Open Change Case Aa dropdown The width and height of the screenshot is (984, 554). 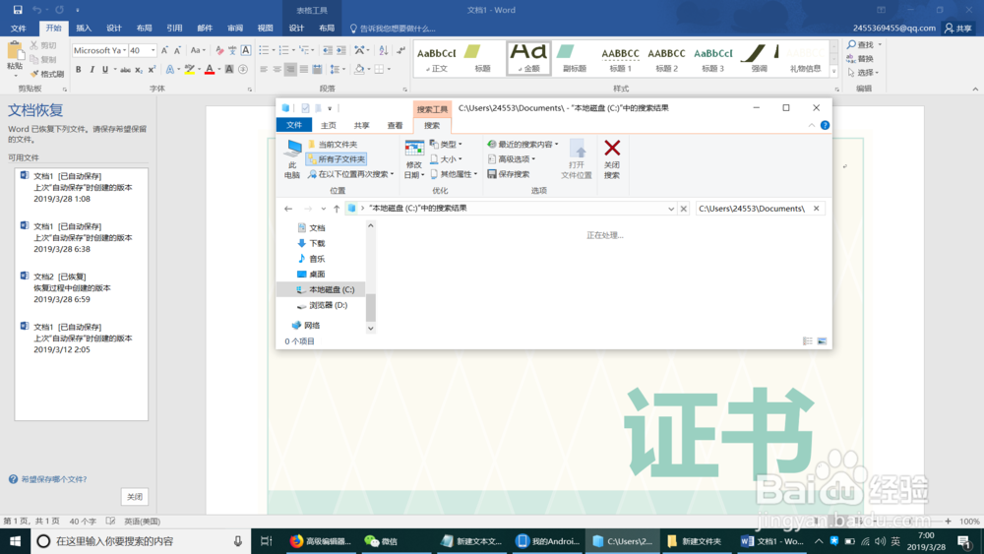point(198,50)
